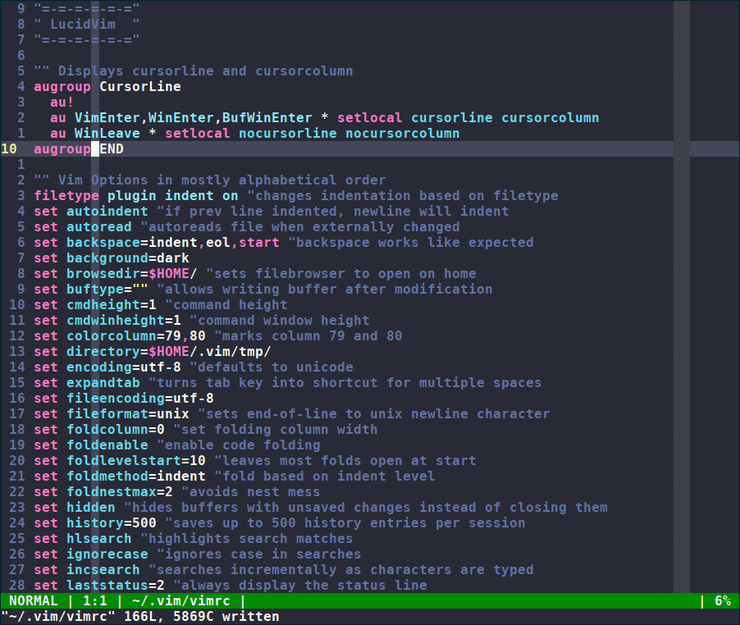Click the 'set expandtab' option
Viewport: 740px width, 625px height.
pos(87,382)
